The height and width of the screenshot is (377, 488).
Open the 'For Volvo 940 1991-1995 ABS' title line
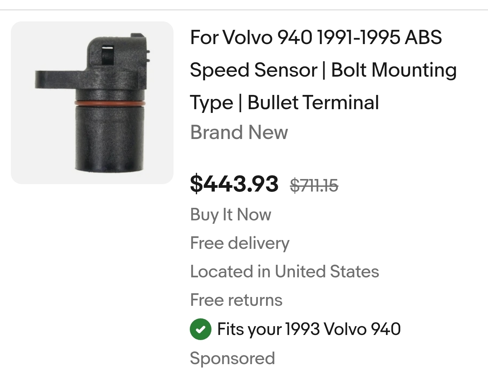point(316,37)
